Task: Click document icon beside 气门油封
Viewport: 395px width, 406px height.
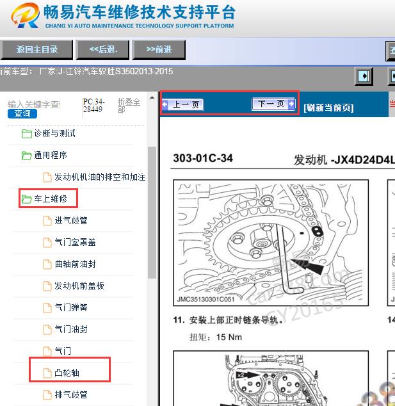Action: (47, 330)
